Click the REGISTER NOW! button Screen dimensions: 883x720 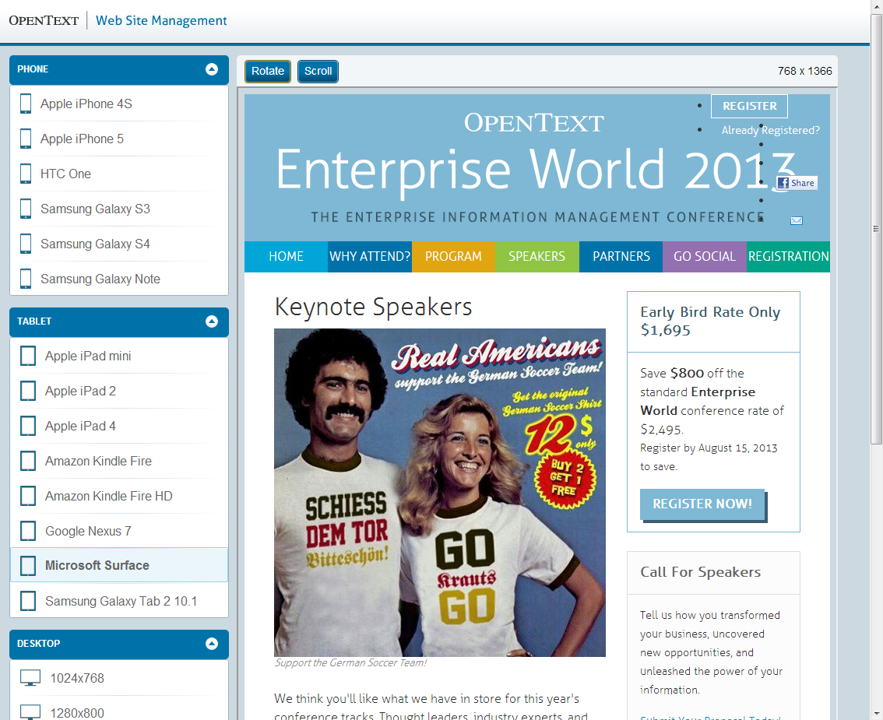pos(702,504)
